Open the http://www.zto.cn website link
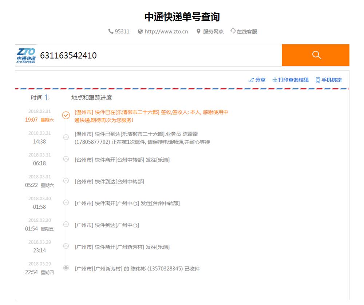Screen dimensions: 364x305 (x=166, y=32)
